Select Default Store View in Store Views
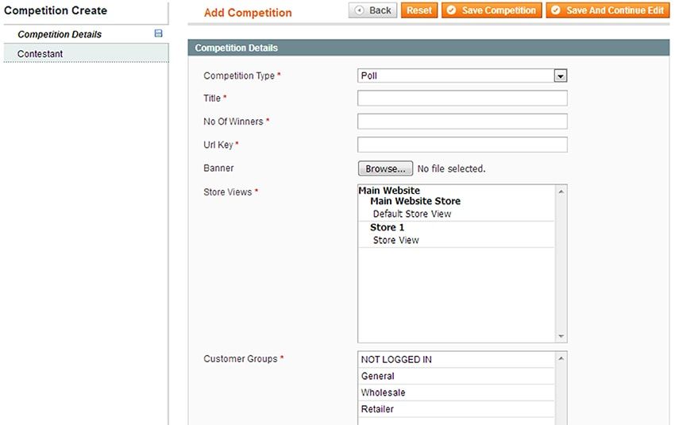 pos(412,214)
